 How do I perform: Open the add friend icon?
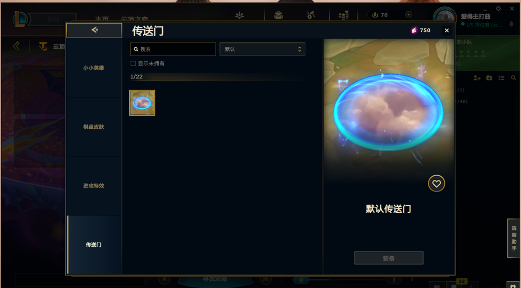[x=477, y=78]
